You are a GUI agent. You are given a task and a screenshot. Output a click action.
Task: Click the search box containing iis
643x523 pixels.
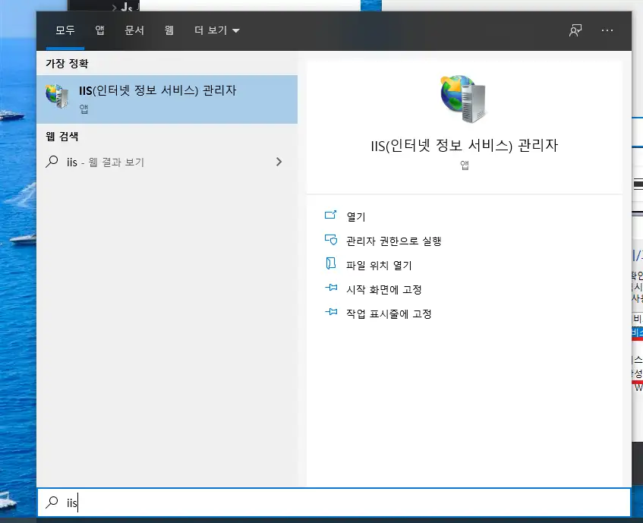(334, 502)
